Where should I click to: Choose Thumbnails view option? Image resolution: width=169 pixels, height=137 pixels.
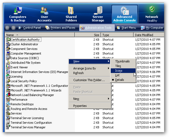point(123,61)
